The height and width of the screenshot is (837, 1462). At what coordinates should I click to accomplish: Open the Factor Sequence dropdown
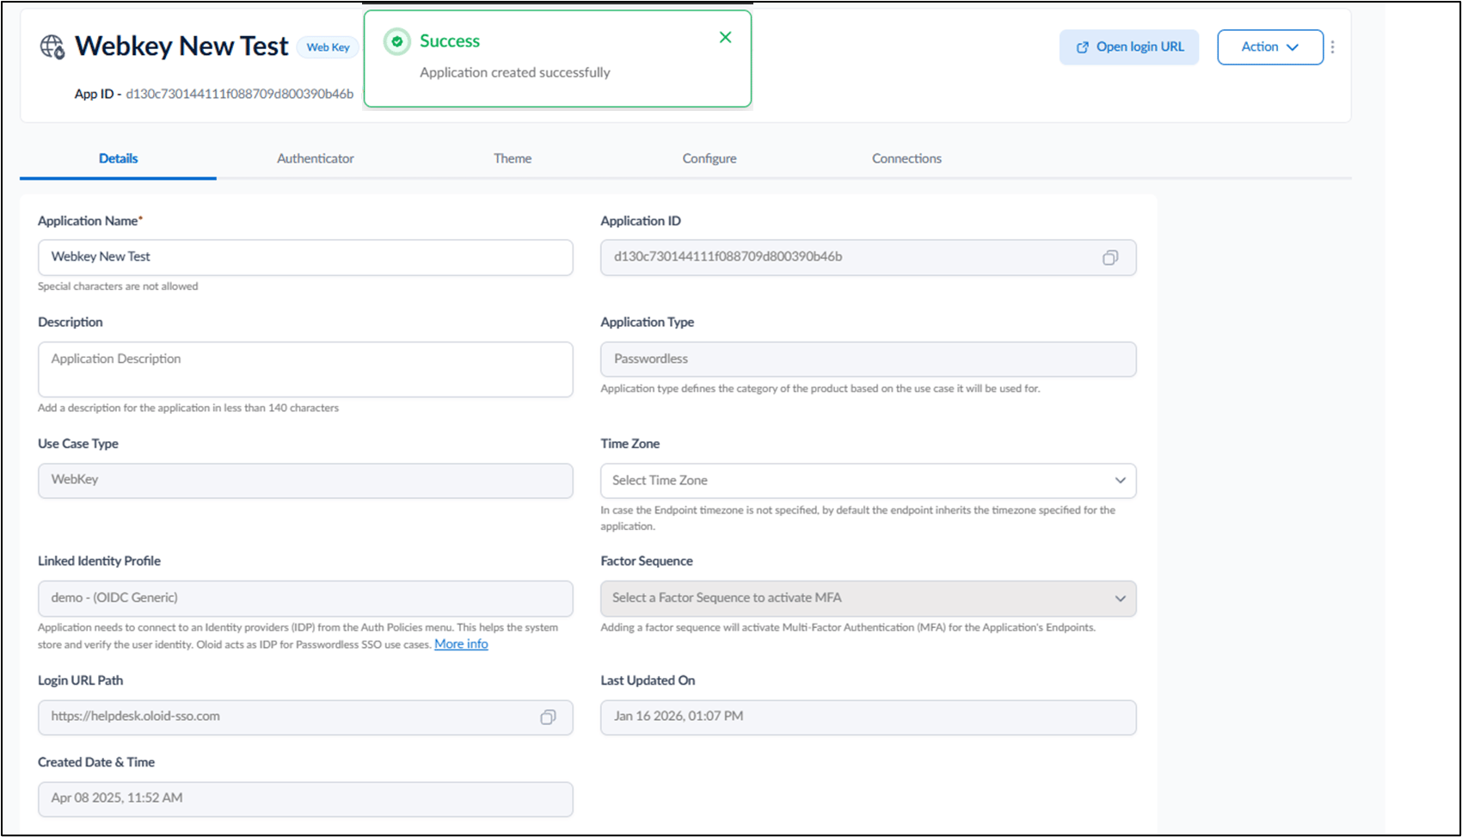point(868,598)
